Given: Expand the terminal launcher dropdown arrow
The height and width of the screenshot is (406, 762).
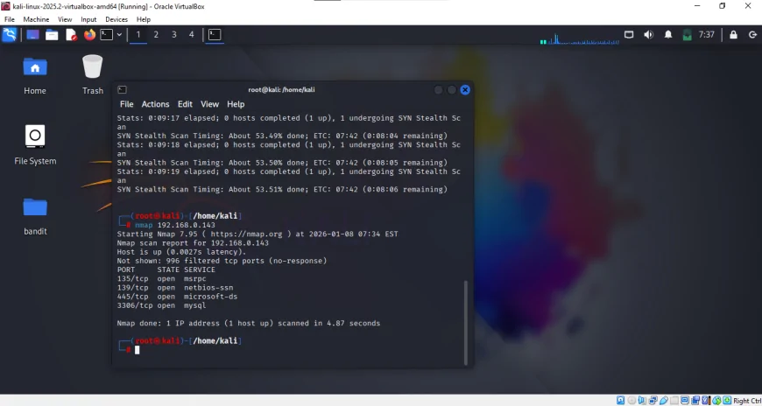Looking at the screenshot, I should pyautogui.click(x=118, y=35).
